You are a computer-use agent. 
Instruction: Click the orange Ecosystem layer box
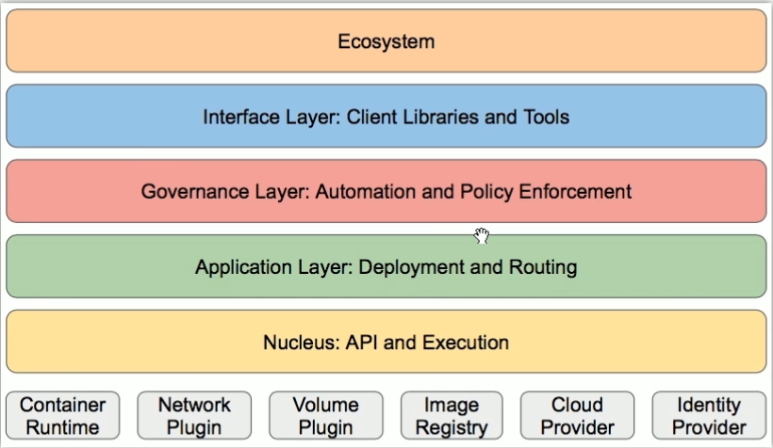coord(386,40)
